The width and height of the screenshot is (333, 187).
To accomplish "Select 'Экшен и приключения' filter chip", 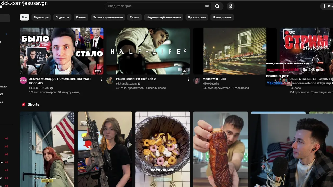I will 108,17.
